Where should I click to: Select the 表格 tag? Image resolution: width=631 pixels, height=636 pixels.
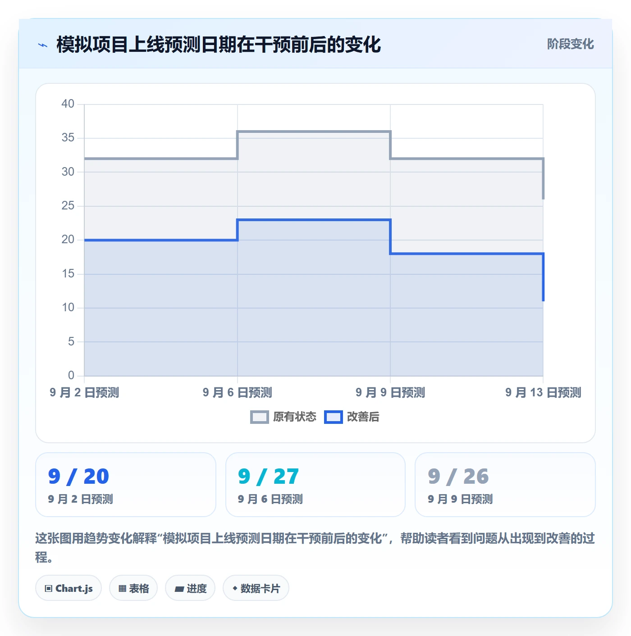click(133, 588)
